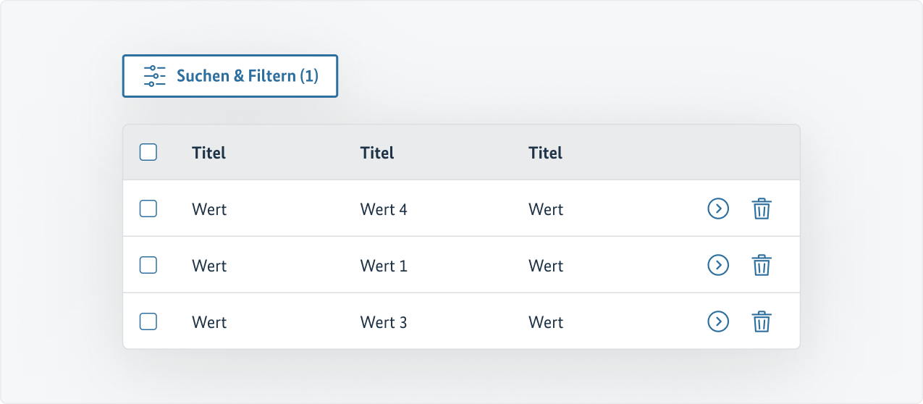
Task: Check the Wert 3 row checkbox
Action: click(x=148, y=321)
